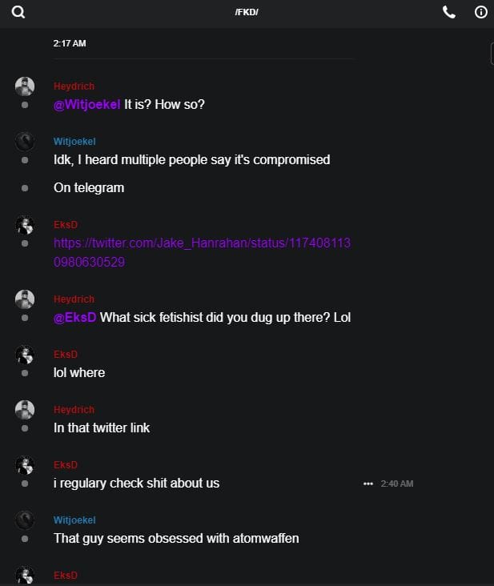This screenshot has width=494, height=586.
Task: Click the @Witjoekel mention
Action: coord(87,104)
